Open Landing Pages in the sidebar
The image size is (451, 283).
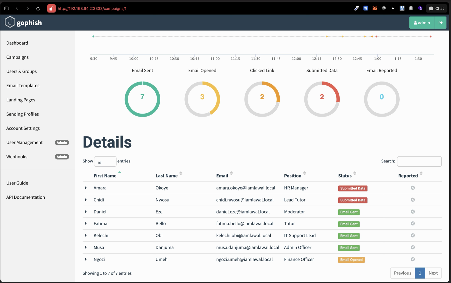coord(21,100)
